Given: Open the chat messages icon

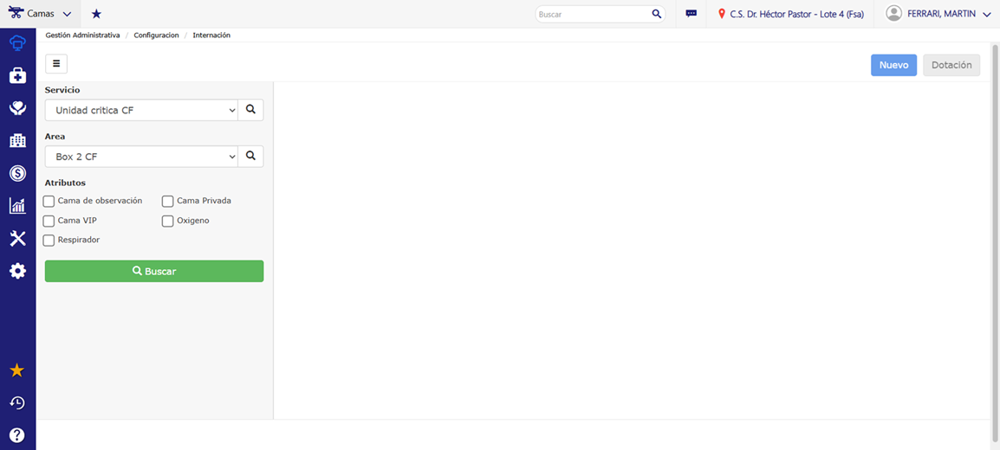Looking at the screenshot, I should [692, 13].
